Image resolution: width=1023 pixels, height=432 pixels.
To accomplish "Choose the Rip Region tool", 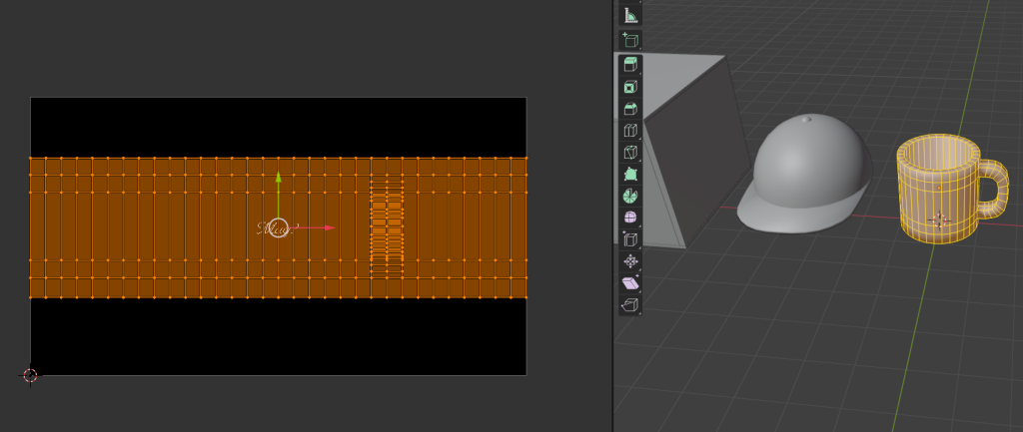I will coord(630,305).
